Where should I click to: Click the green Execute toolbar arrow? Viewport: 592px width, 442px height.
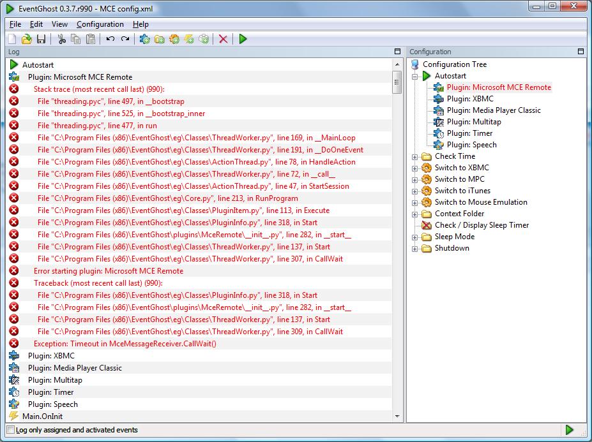[243, 39]
